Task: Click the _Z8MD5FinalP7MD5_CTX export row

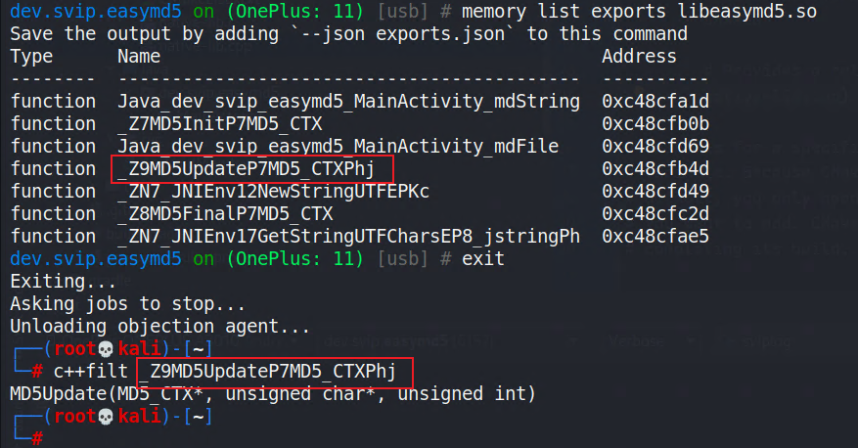Action: pyautogui.click(x=359, y=214)
